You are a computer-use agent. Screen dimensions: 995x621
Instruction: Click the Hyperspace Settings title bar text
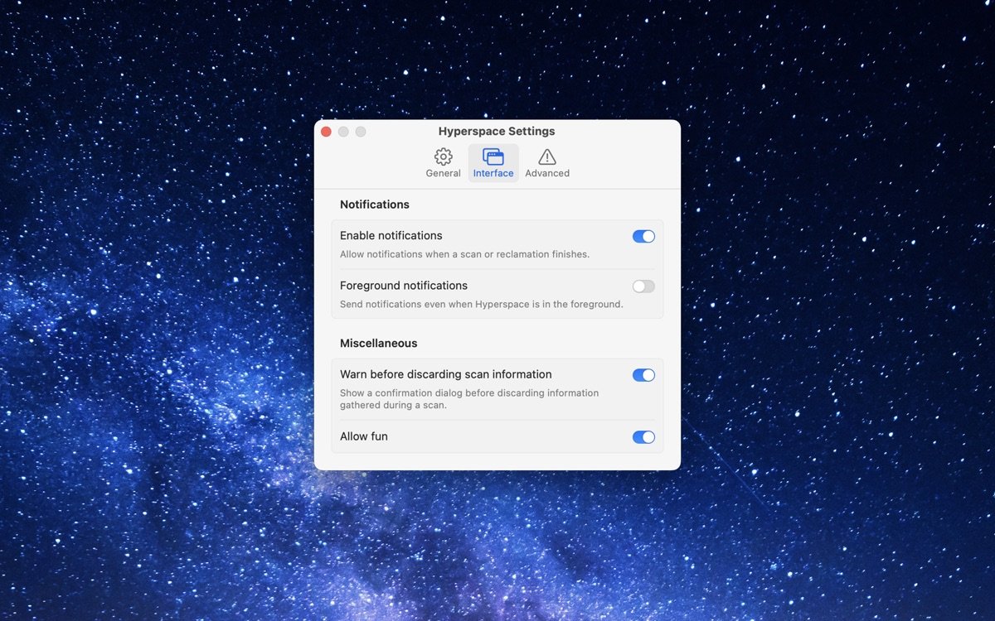496,131
